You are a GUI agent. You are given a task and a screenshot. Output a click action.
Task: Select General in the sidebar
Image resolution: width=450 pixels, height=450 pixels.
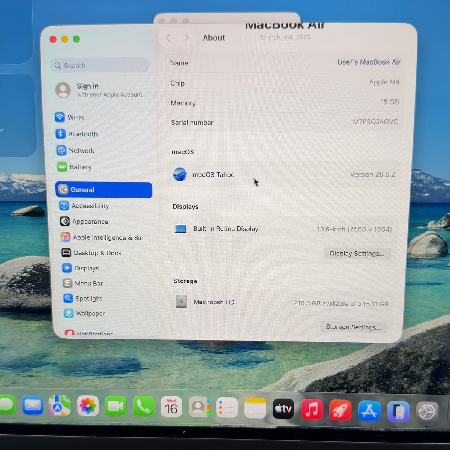(x=104, y=190)
